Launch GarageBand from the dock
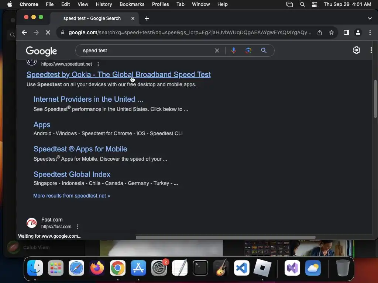Viewport: 378px width, 283px height. 221,268
